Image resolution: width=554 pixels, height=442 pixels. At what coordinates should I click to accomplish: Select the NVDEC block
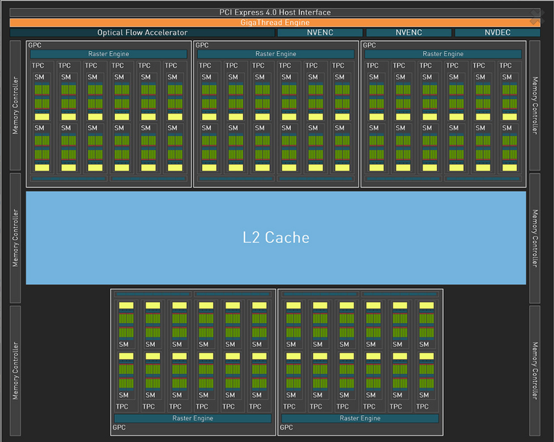pos(497,33)
